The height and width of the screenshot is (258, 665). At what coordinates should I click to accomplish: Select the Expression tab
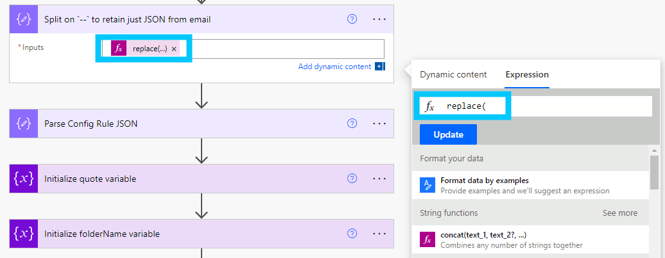tap(526, 75)
